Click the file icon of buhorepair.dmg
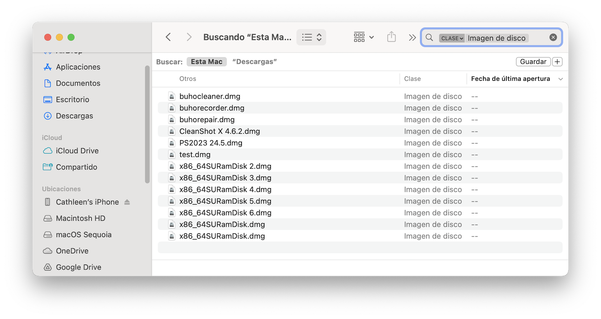This screenshot has height=319, width=601. click(x=172, y=120)
